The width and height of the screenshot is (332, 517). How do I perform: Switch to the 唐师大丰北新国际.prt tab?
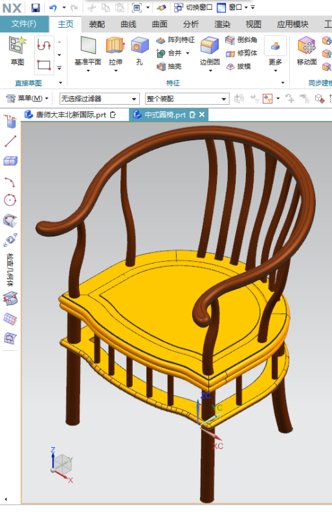(x=71, y=115)
